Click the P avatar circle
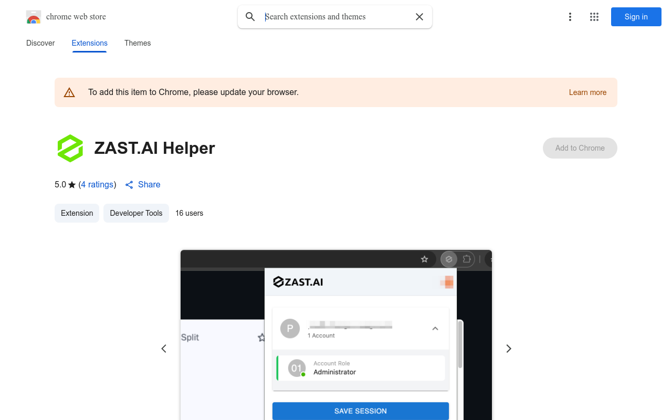 [x=290, y=329]
